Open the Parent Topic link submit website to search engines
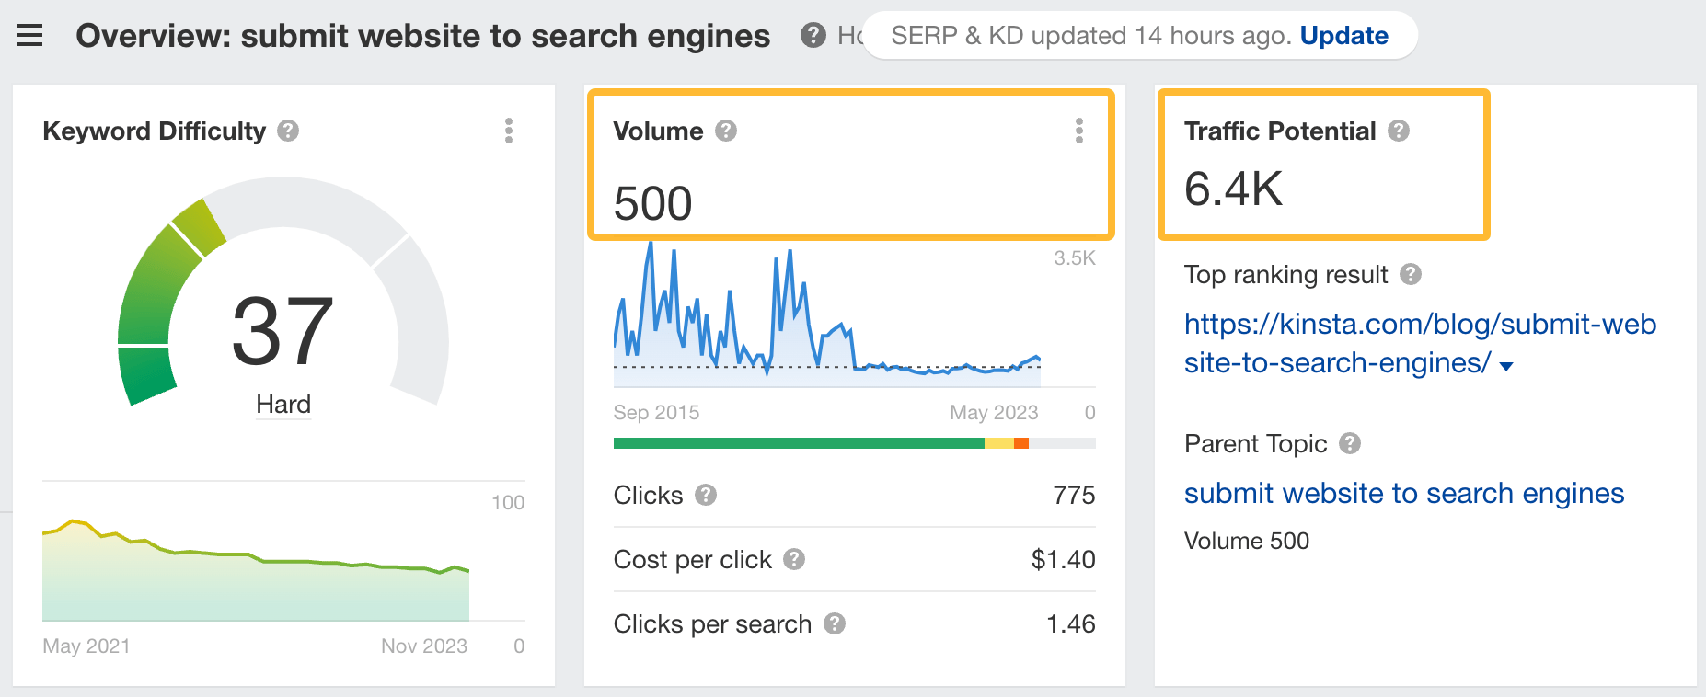 pos(1403,494)
